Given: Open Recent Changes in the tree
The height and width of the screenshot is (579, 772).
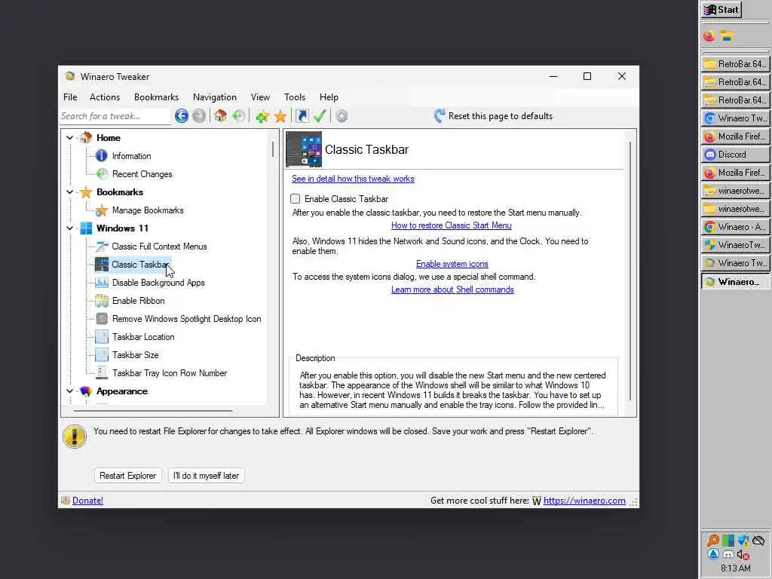Looking at the screenshot, I should pos(142,174).
